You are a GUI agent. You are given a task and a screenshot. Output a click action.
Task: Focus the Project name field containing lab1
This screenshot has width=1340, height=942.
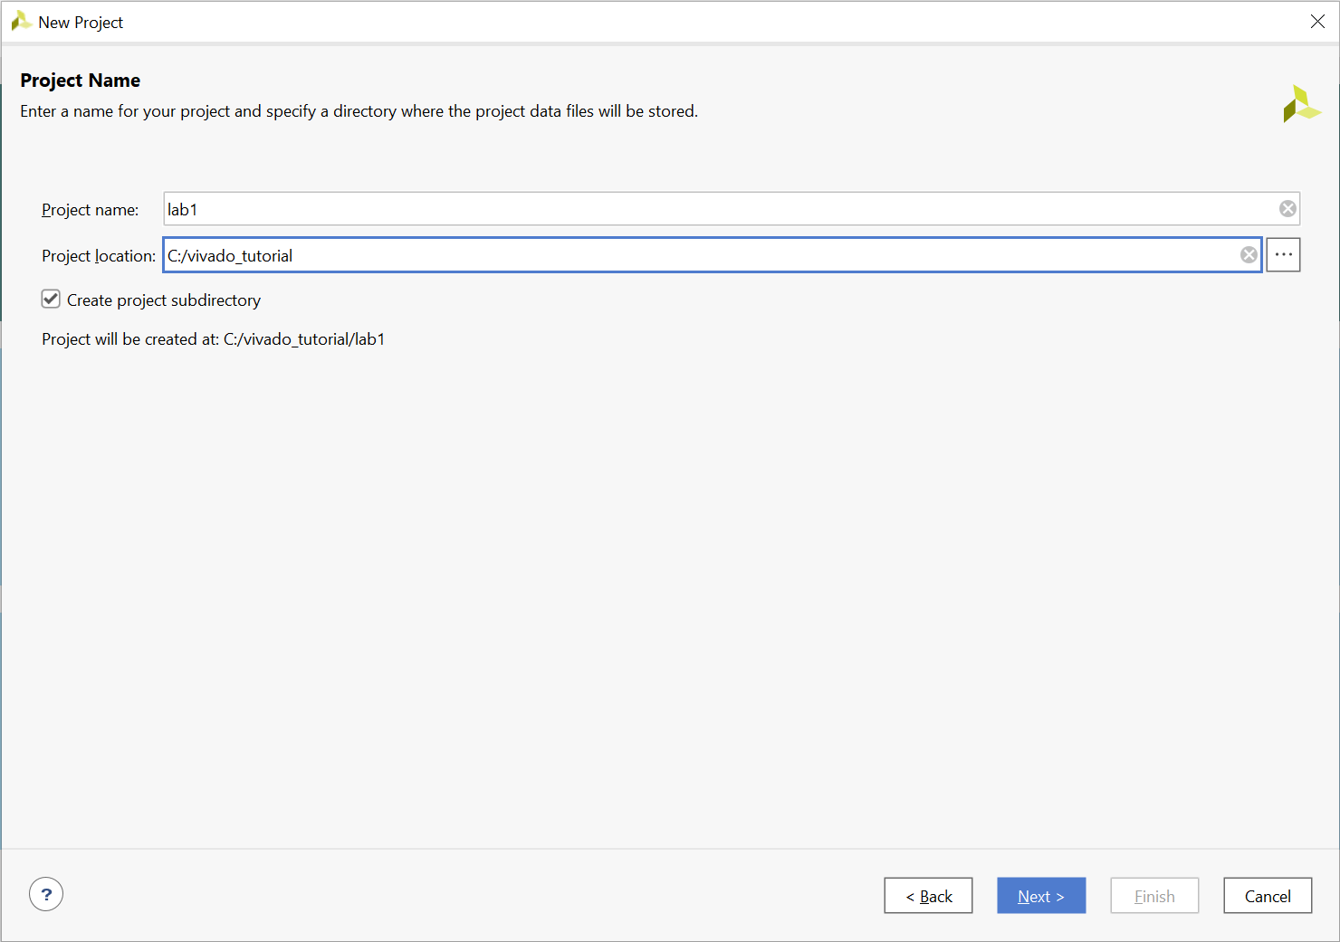715,209
